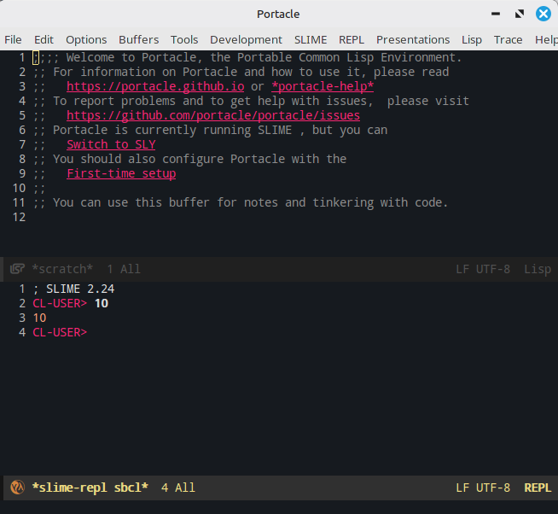Click LF UTF-8 in the REPL modeline

pos(483,488)
